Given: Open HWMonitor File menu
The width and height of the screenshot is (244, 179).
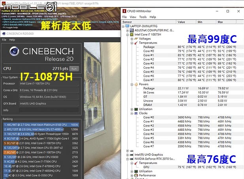Looking at the screenshot, I should pos(124,17).
